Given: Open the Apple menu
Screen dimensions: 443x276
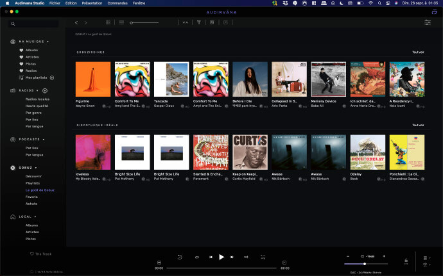Looking at the screenshot, I should pyautogui.click(x=8, y=3).
